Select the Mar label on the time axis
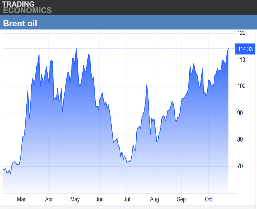Screen dimensions: 257x209 click(21, 199)
